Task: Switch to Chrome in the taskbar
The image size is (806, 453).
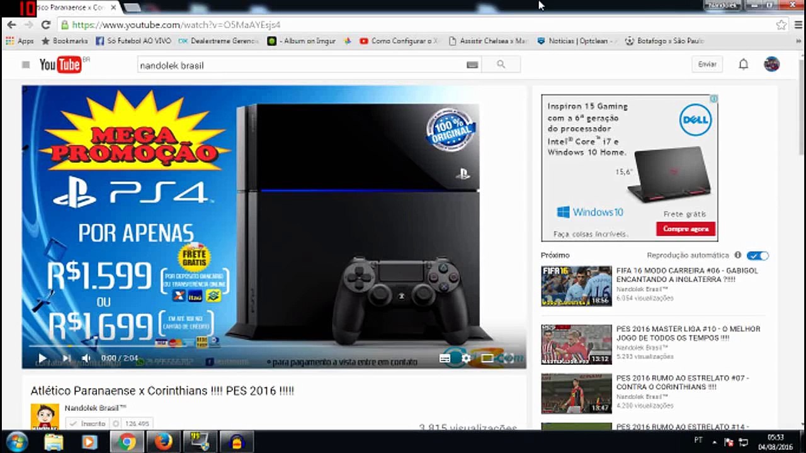Action: click(x=127, y=442)
